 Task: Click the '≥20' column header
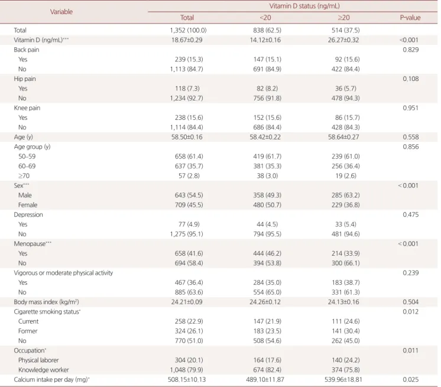[343, 18]
